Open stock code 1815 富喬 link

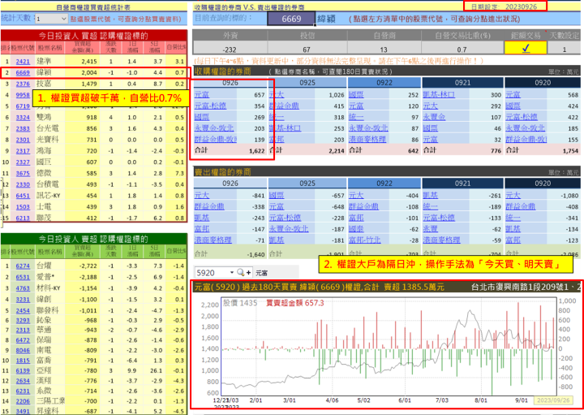(23, 361)
